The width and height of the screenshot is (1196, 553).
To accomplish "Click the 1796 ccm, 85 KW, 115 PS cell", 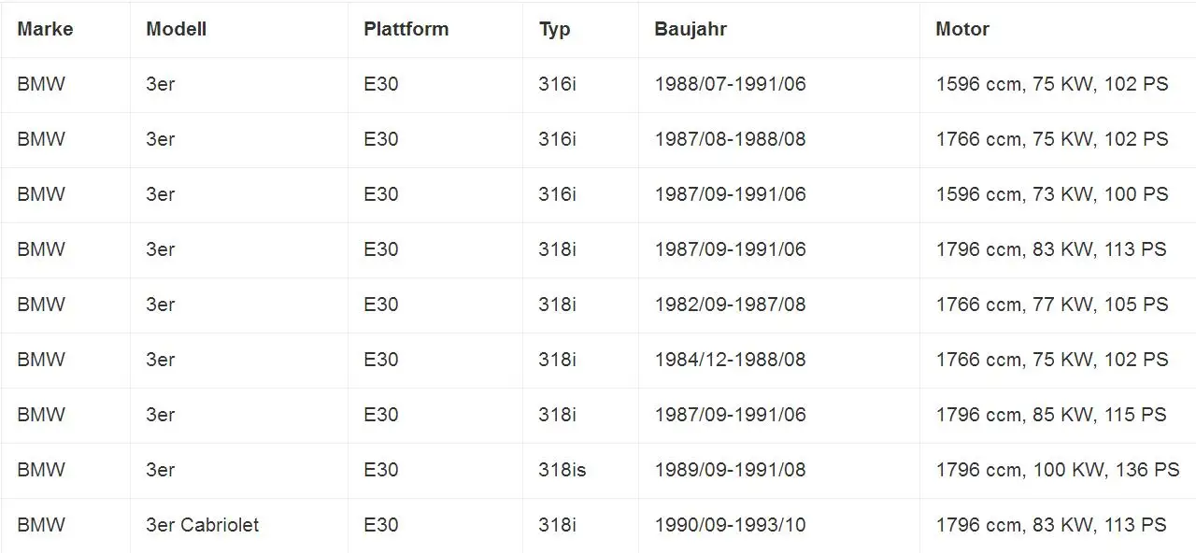I will point(1051,415).
